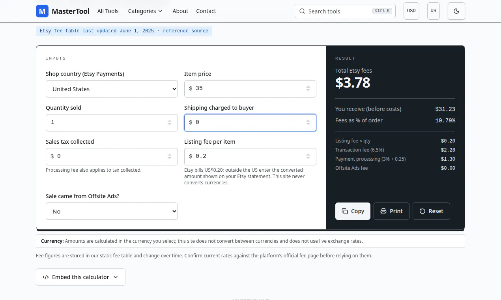The height and width of the screenshot is (300, 501).
Task: Select the $0.20 listing fee amount
Action: 448,141
